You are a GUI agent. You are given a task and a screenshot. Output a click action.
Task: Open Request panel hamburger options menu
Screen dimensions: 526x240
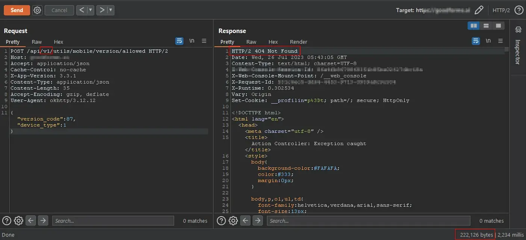click(204, 41)
